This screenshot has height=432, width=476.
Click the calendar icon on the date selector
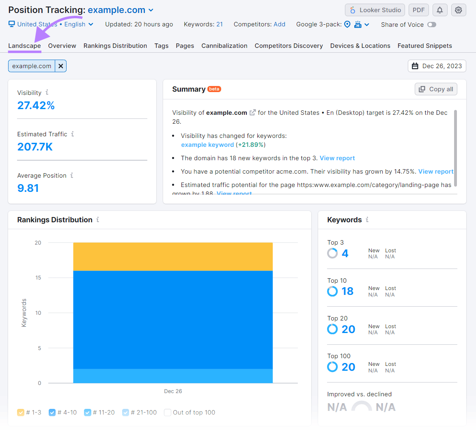pos(416,66)
